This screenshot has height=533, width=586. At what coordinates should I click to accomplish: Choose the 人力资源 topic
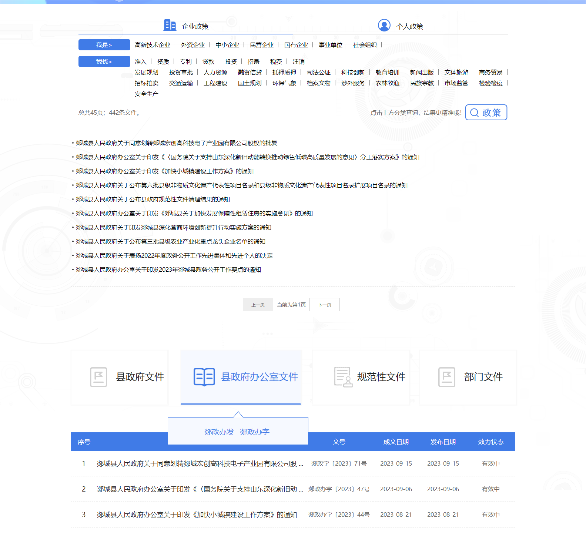pos(215,72)
